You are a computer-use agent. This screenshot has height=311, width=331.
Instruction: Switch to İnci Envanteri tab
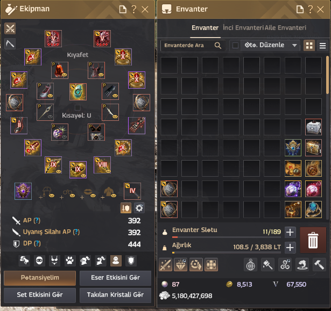click(243, 28)
